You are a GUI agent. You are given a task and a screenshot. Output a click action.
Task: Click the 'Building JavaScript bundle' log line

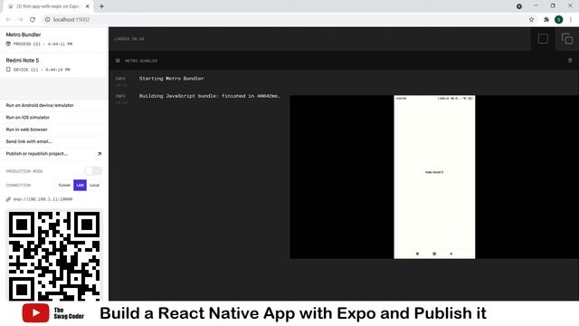209,96
